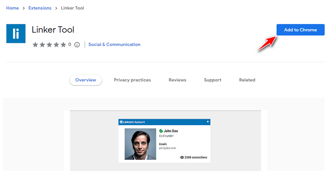Select the Overview tab

[x=86, y=80]
